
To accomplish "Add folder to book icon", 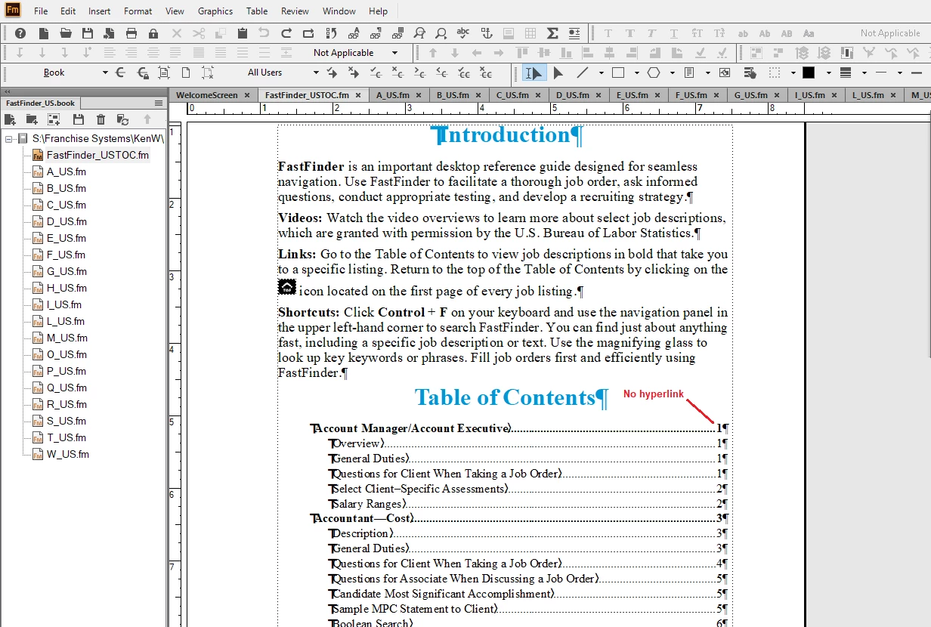I will (32, 119).
